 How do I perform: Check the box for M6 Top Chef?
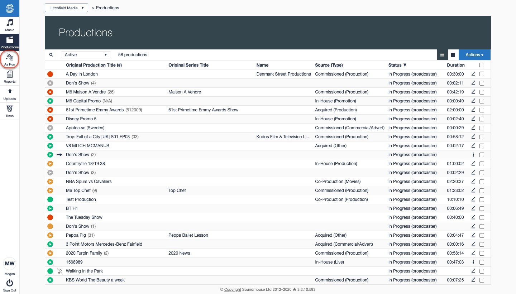[482, 191]
